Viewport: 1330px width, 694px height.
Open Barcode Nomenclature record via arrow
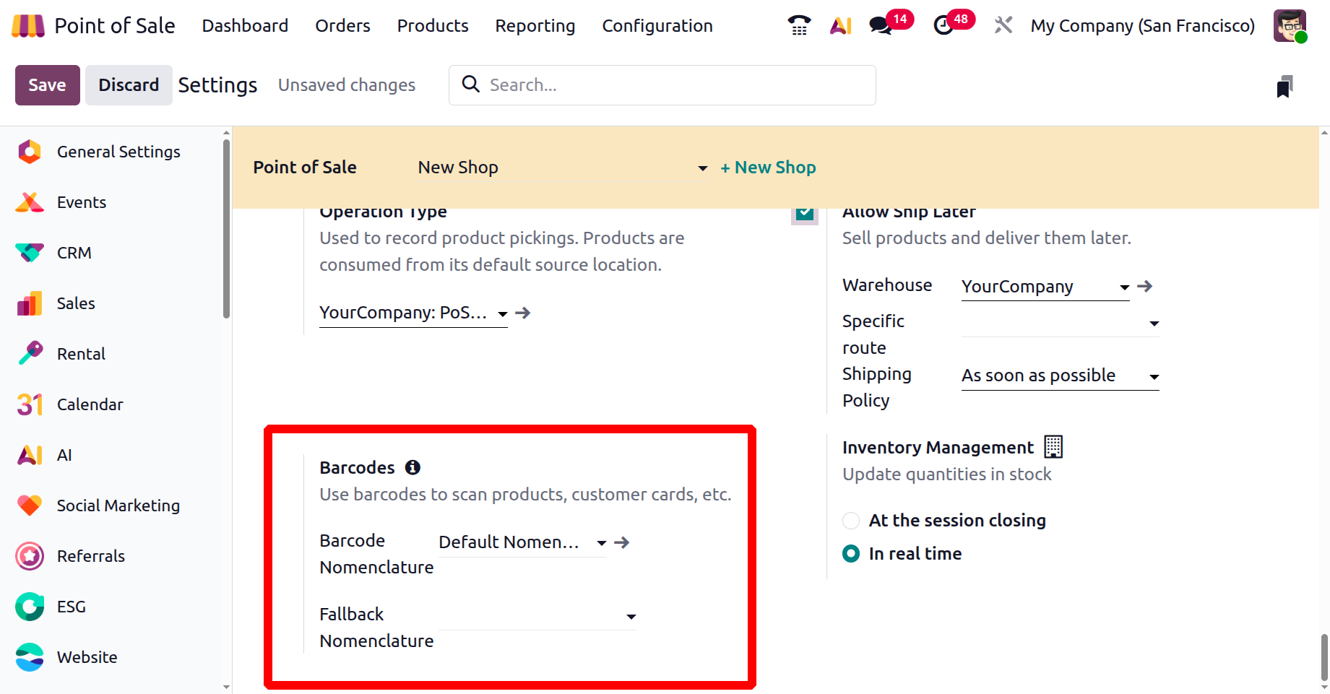(621, 542)
